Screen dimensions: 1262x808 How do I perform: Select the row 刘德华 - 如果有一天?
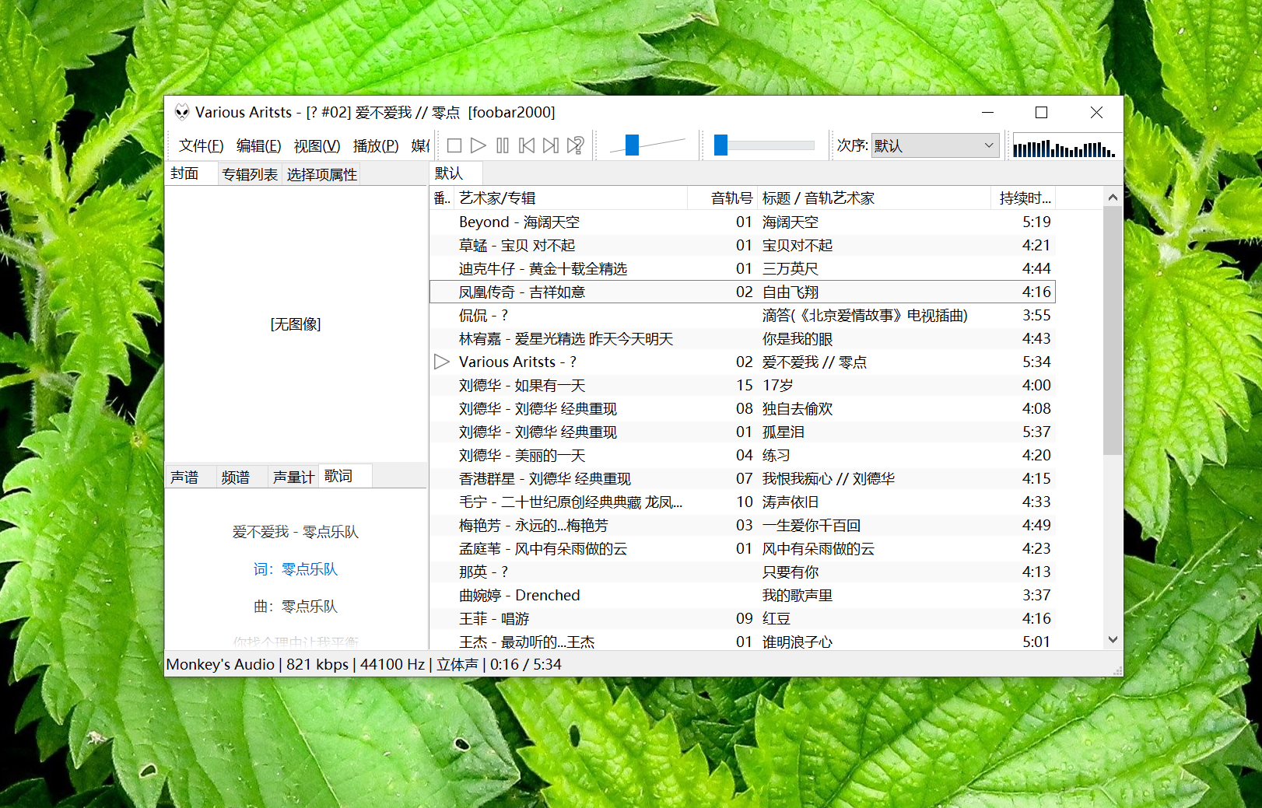(x=742, y=385)
